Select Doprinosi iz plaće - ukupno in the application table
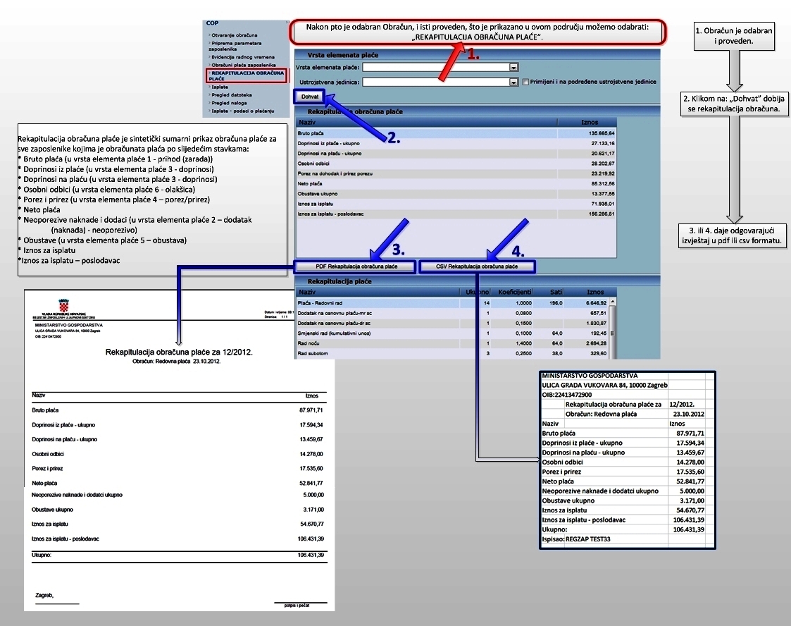This screenshot has width=791, height=626. pos(456,143)
